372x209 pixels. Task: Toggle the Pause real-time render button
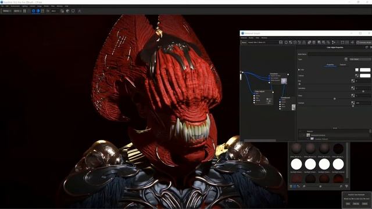24,11
